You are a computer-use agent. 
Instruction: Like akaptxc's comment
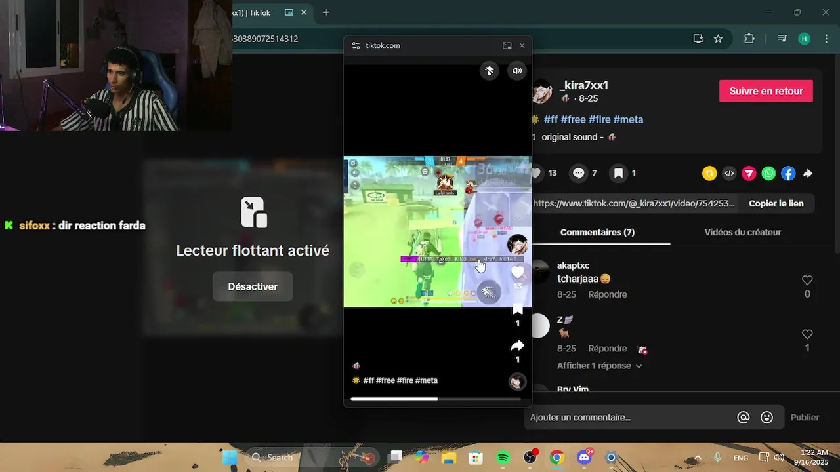(x=807, y=280)
